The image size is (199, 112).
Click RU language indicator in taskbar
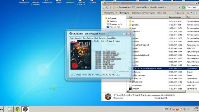tap(166, 109)
